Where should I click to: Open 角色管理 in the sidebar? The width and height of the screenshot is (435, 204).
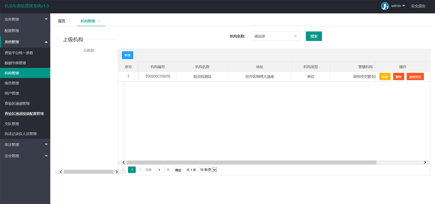[x=12, y=83]
